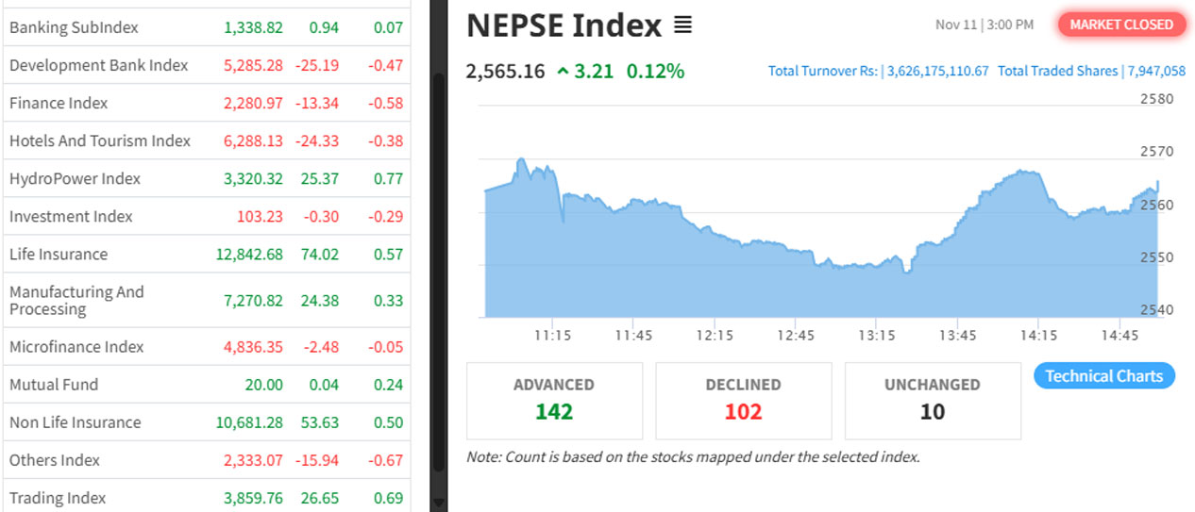Open the NEPSE Index hamburger menu icon

click(683, 25)
